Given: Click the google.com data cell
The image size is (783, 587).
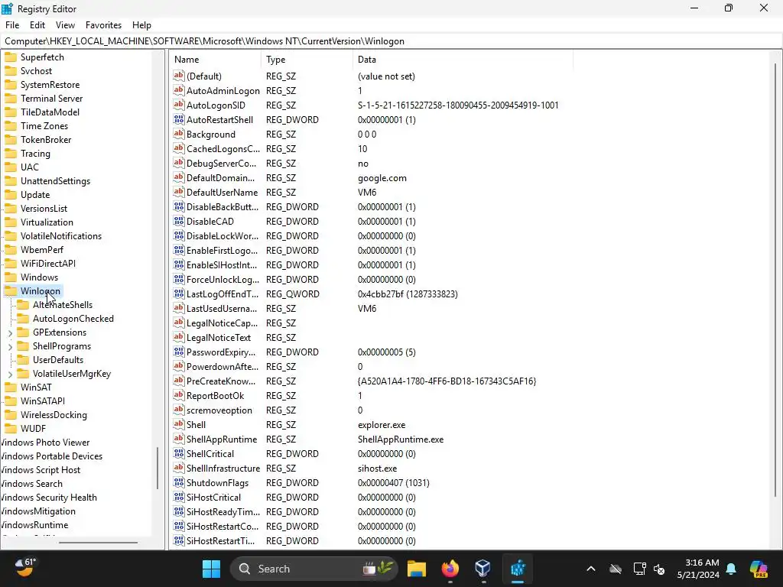Looking at the screenshot, I should pyautogui.click(x=382, y=177).
